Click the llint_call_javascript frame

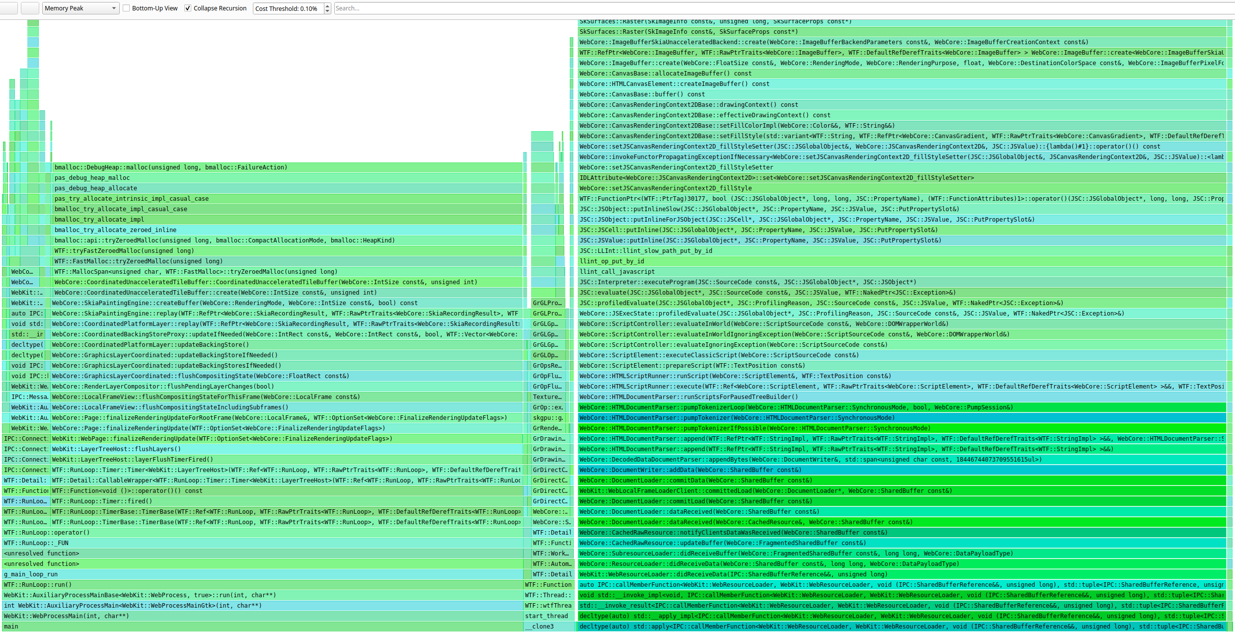pos(894,272)
